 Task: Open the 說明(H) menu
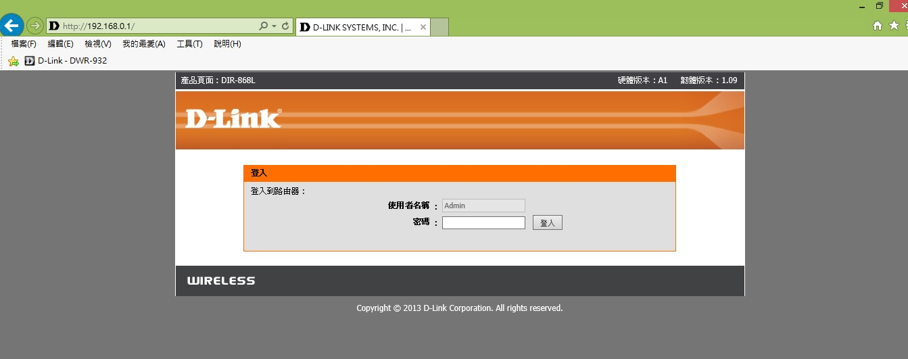[x=227, y=44]
